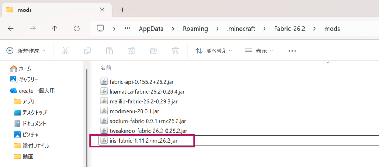The image size is (379, 167).
Task: Click the Delete trash can icon
Action: [175, 51]
